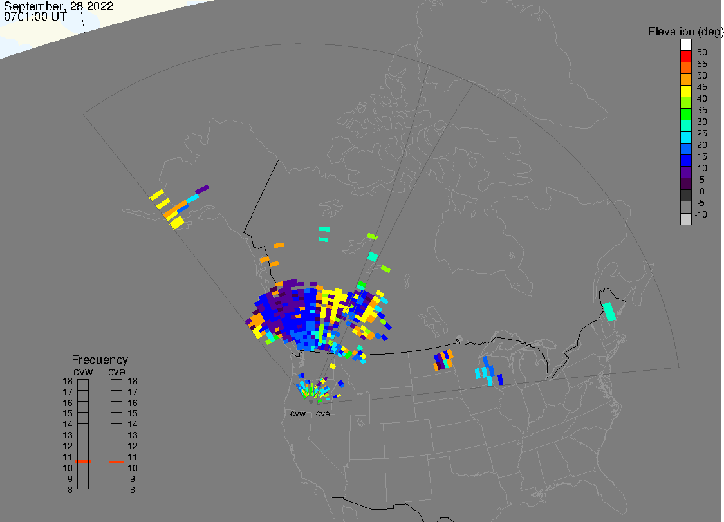Select the yellow swatch between 45 and 40

coord(685,91)
